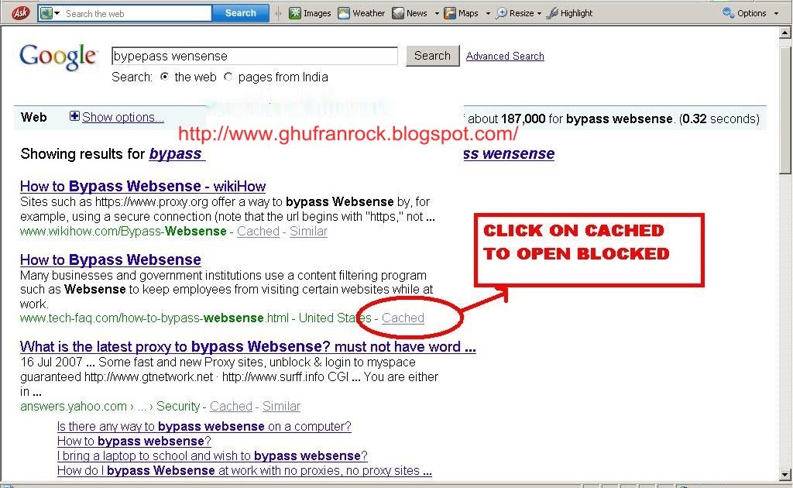Screen dimensions: 793x488
Task: Open the tech-faq 'How to Bypass Websense' result
Action: [110, 259]
